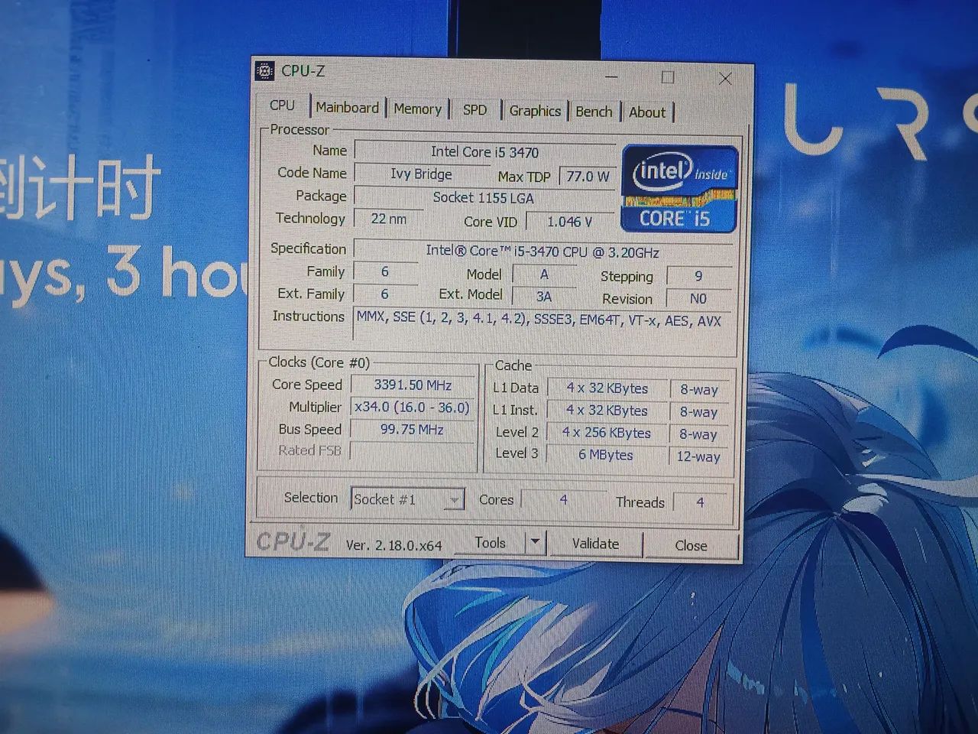
Task: Click the version text 'Ver. 2.18.0.x64'
Action: tap(394, 545)
